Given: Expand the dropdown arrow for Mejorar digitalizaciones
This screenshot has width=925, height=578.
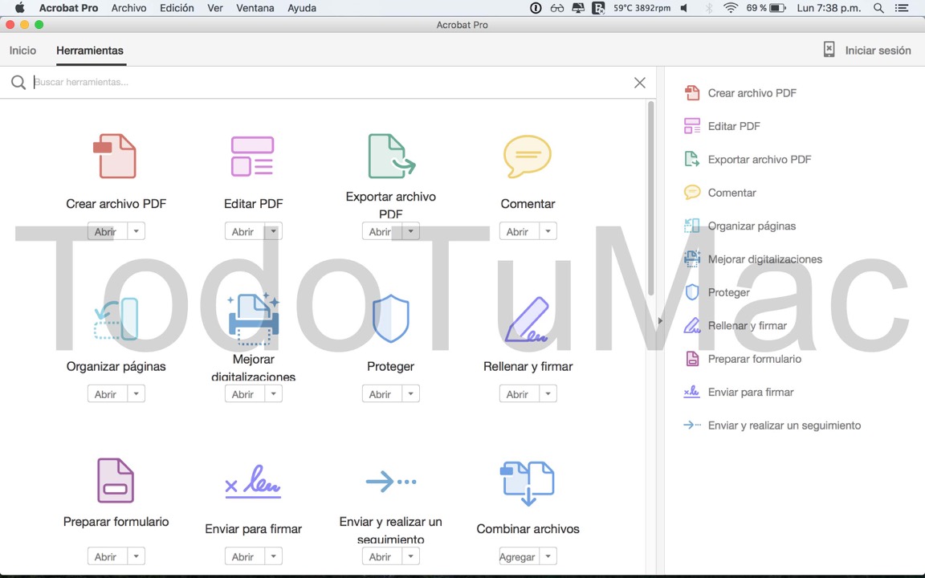Looking at the screenshot, I should 273,393.
